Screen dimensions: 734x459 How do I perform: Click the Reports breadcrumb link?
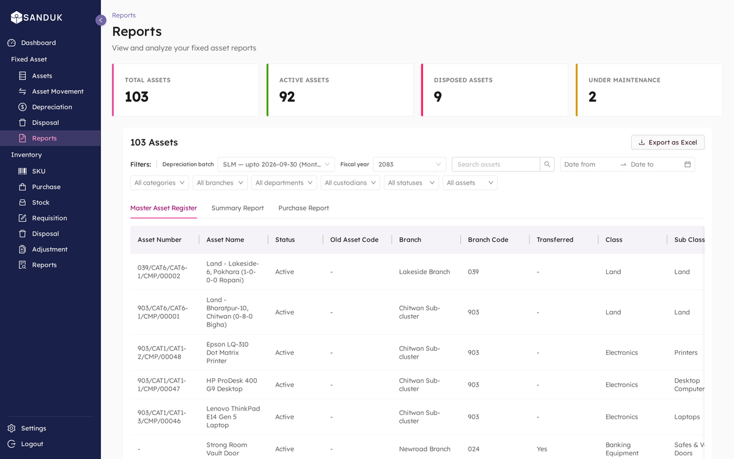coord(124,15)
